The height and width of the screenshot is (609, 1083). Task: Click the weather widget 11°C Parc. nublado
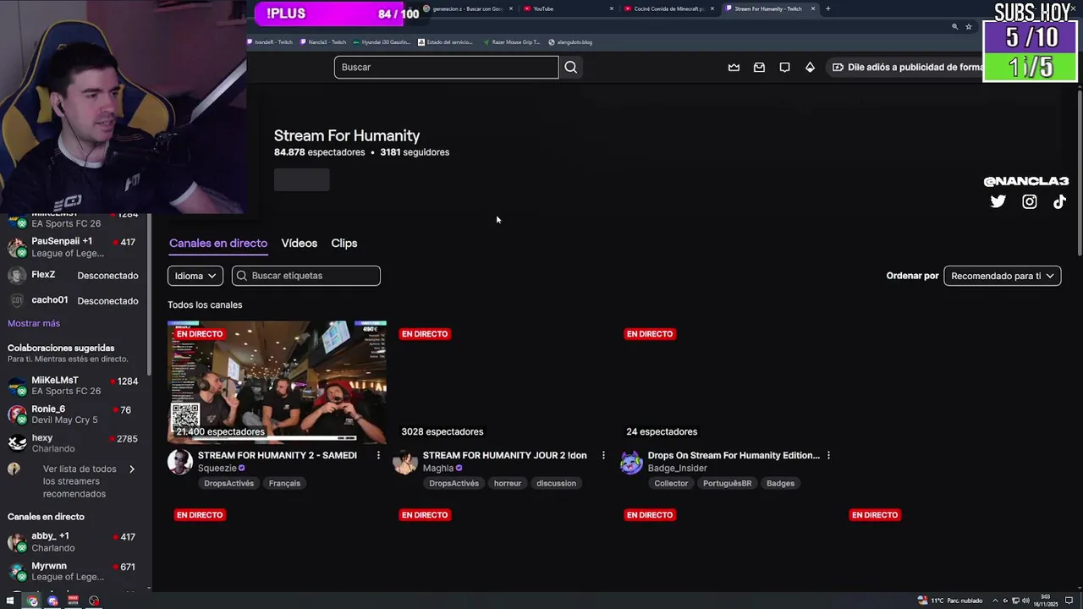click(x=950, y=601)
